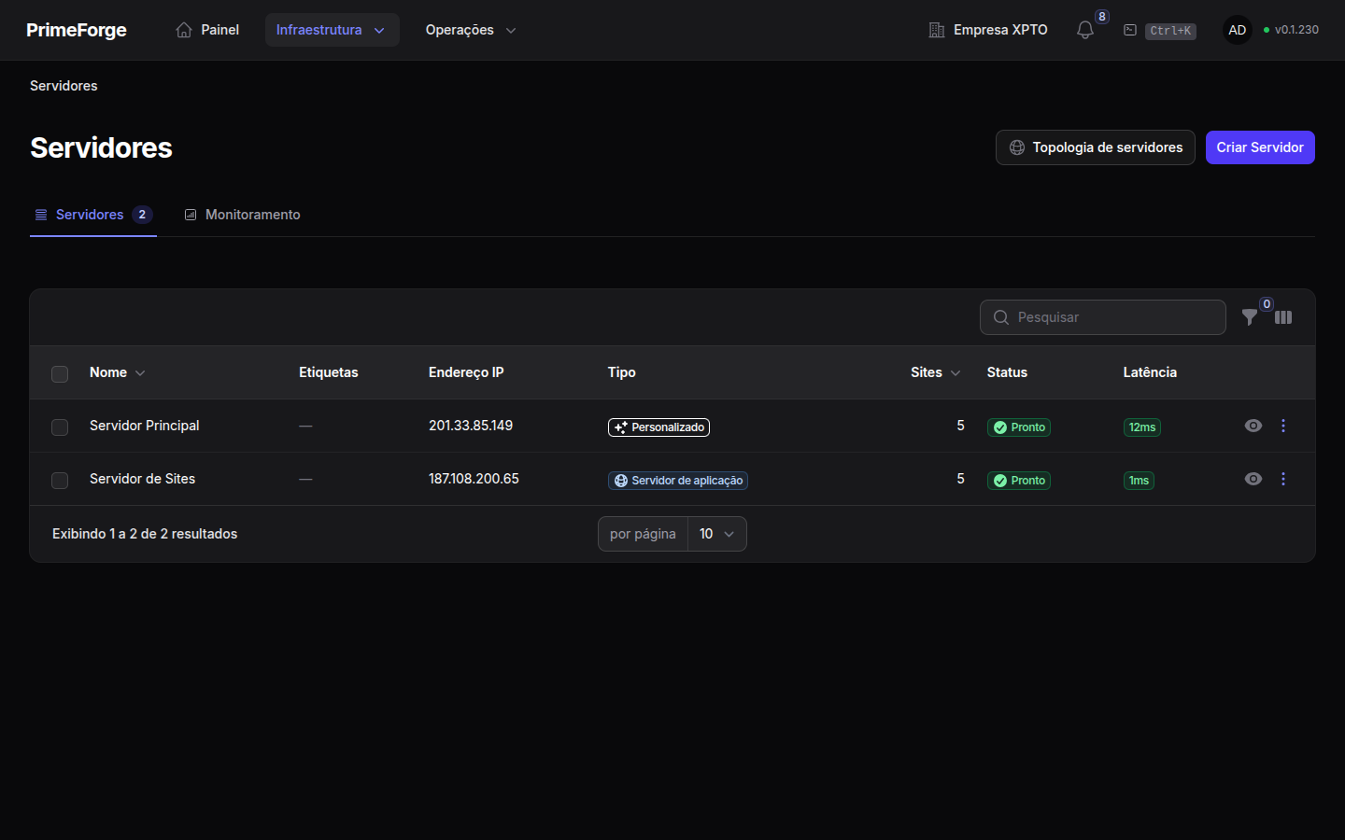Screen dimensions: 1345x840
Task: Click the Topologia de servidores button
Action: point(1096,147)
